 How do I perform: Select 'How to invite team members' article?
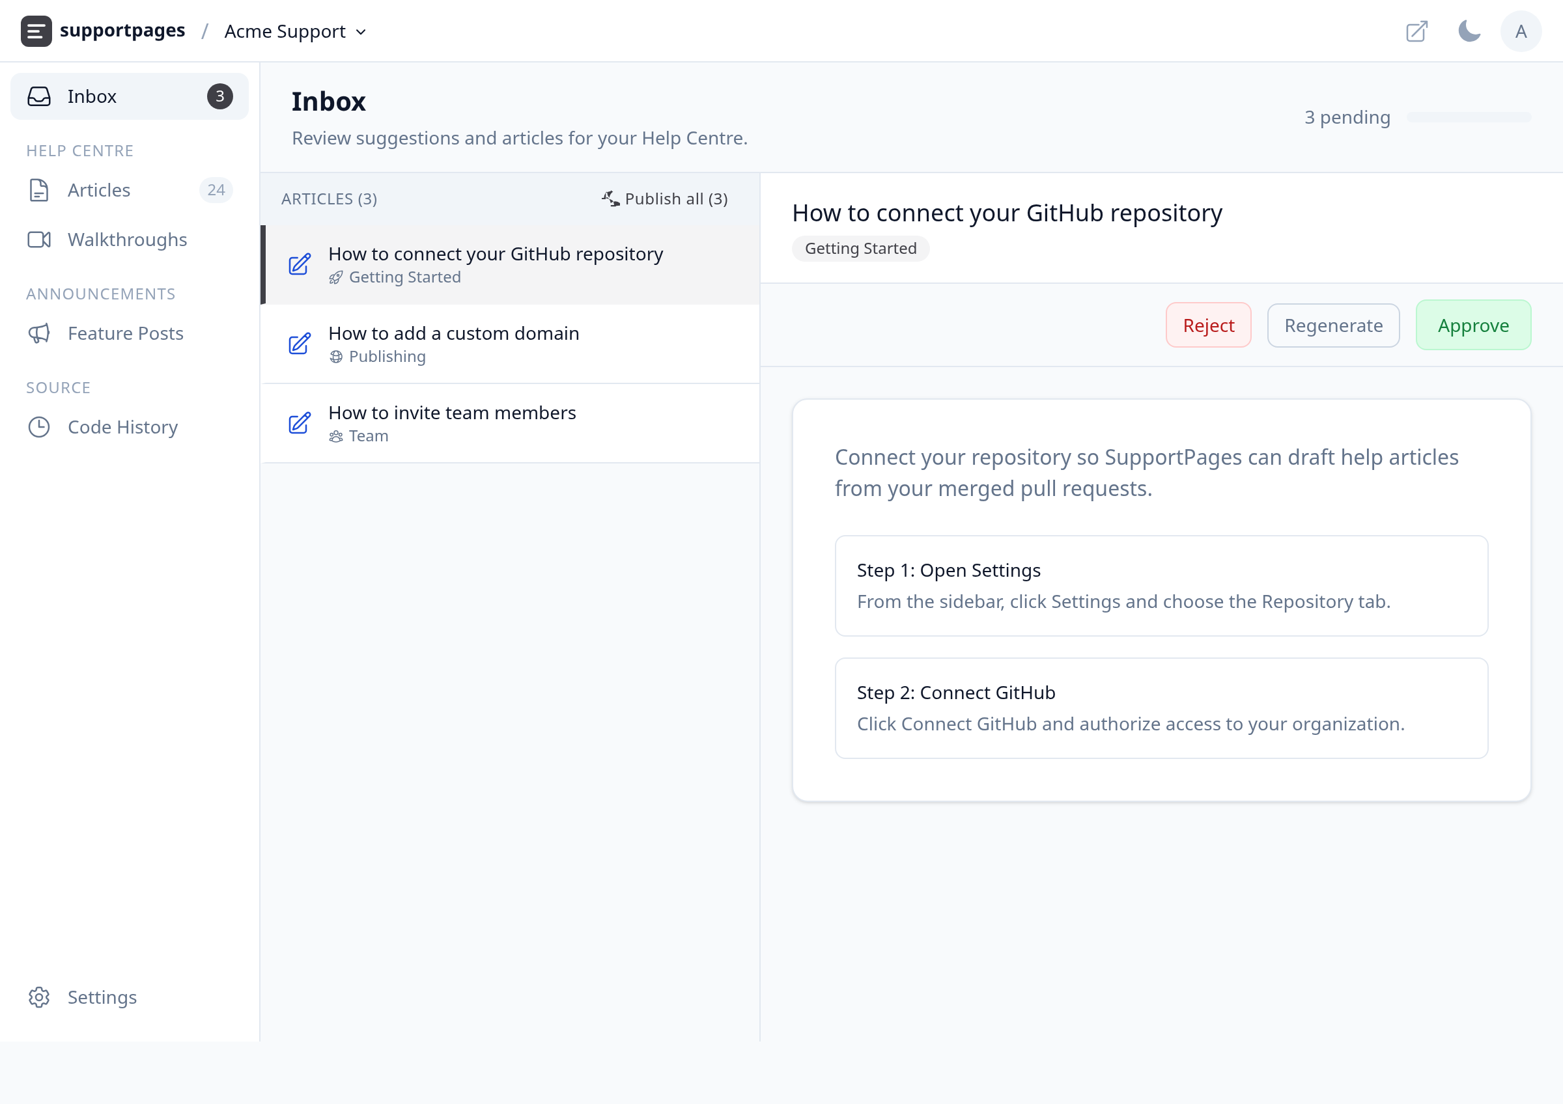click(511, 424)
